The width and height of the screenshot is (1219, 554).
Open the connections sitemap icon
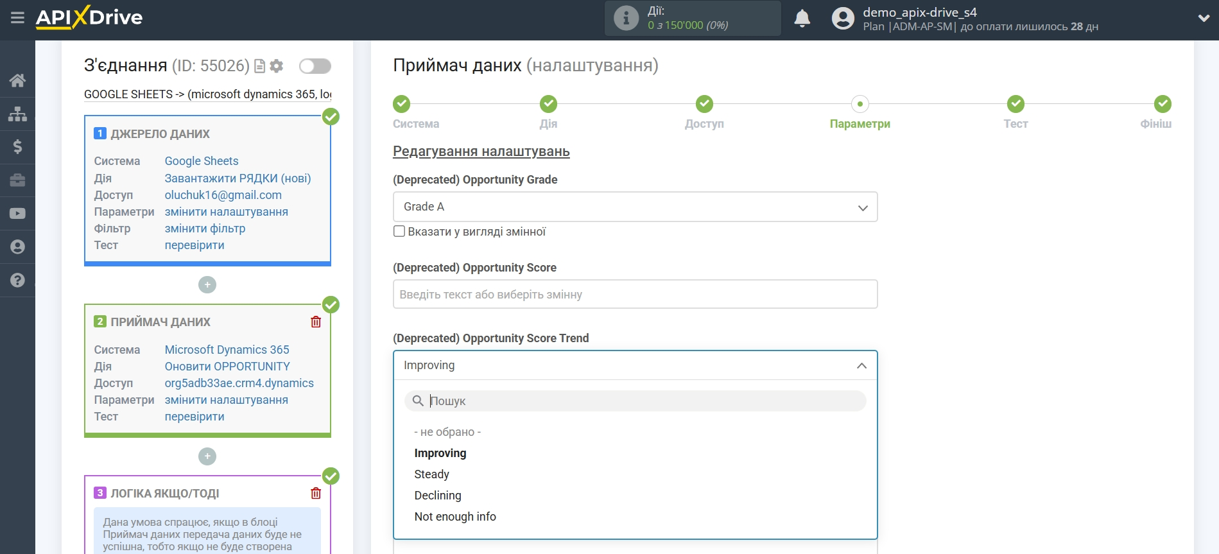point(17,114)
